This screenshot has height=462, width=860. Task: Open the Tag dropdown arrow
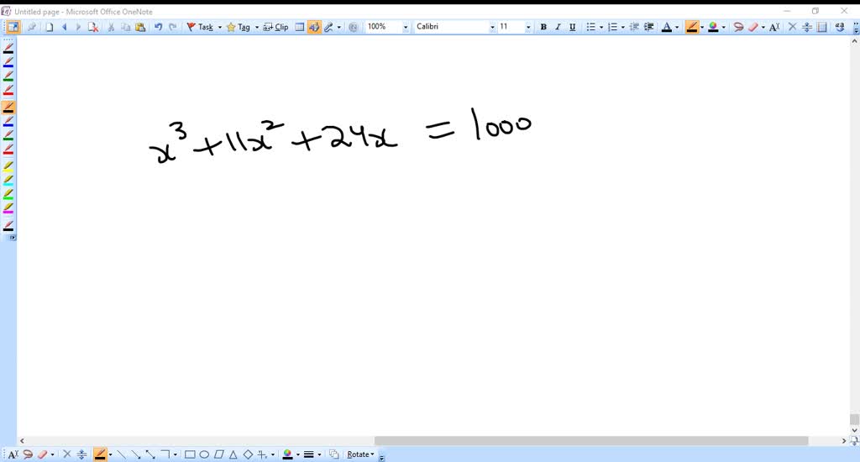(257, 27)
